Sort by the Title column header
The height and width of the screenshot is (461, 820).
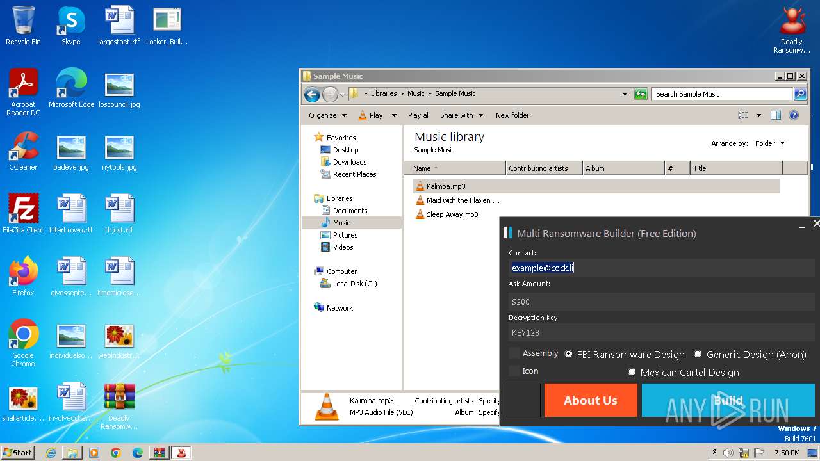(736, 168)
